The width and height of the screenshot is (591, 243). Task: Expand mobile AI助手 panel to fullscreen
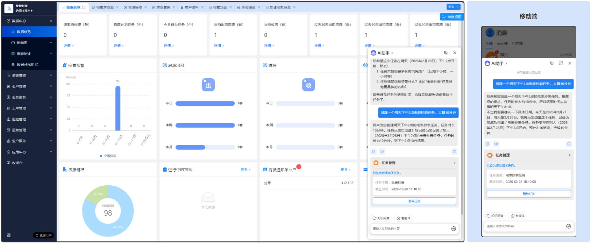point(561,63)
